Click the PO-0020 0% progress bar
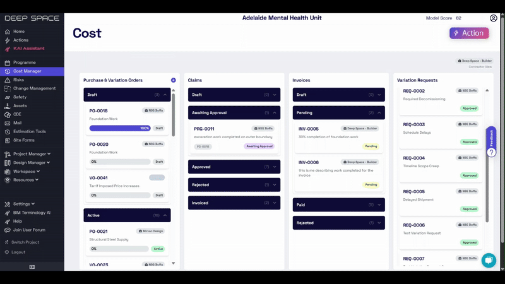 (x=120, y=162)
